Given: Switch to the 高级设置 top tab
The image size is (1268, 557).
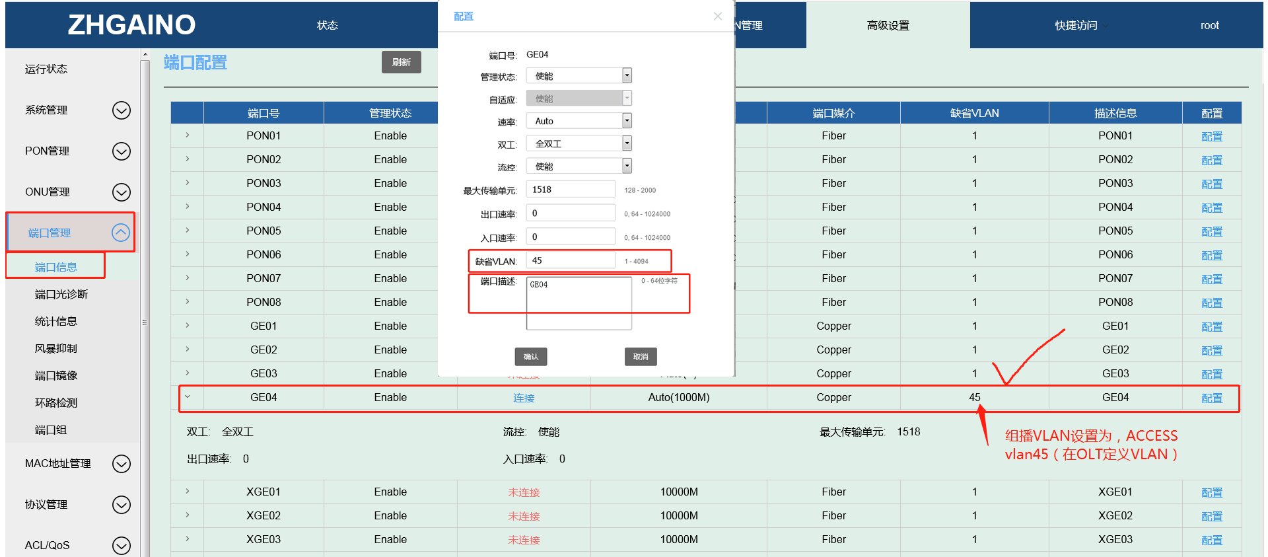Looking at the screenshot, I should [888, 25].
